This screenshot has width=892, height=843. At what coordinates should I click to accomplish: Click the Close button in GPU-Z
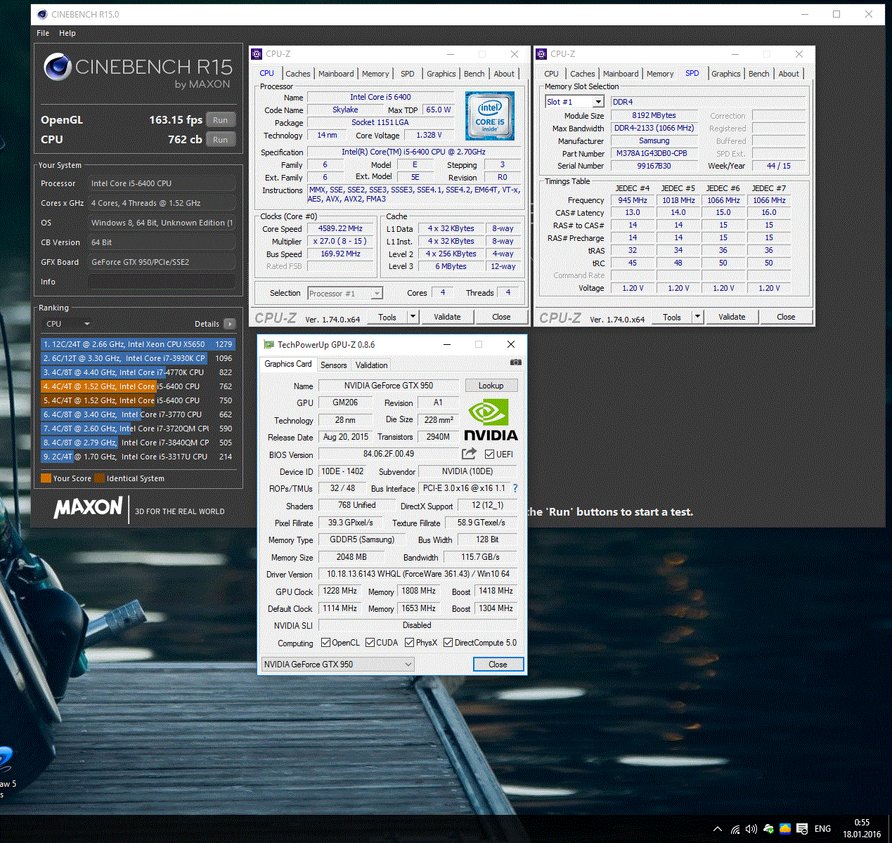(x=498, y=664)
